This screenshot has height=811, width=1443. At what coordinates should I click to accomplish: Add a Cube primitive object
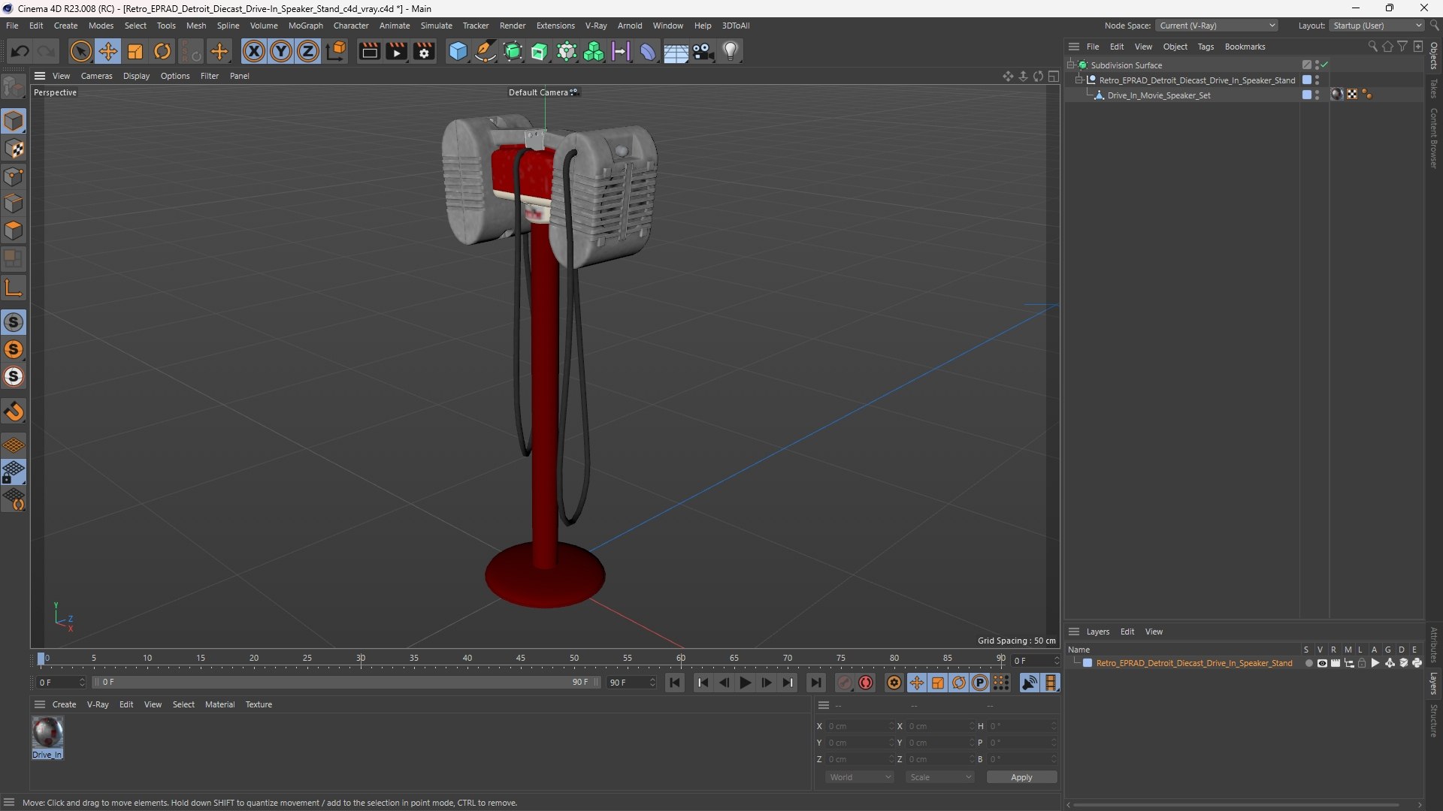tap(458, 52)
